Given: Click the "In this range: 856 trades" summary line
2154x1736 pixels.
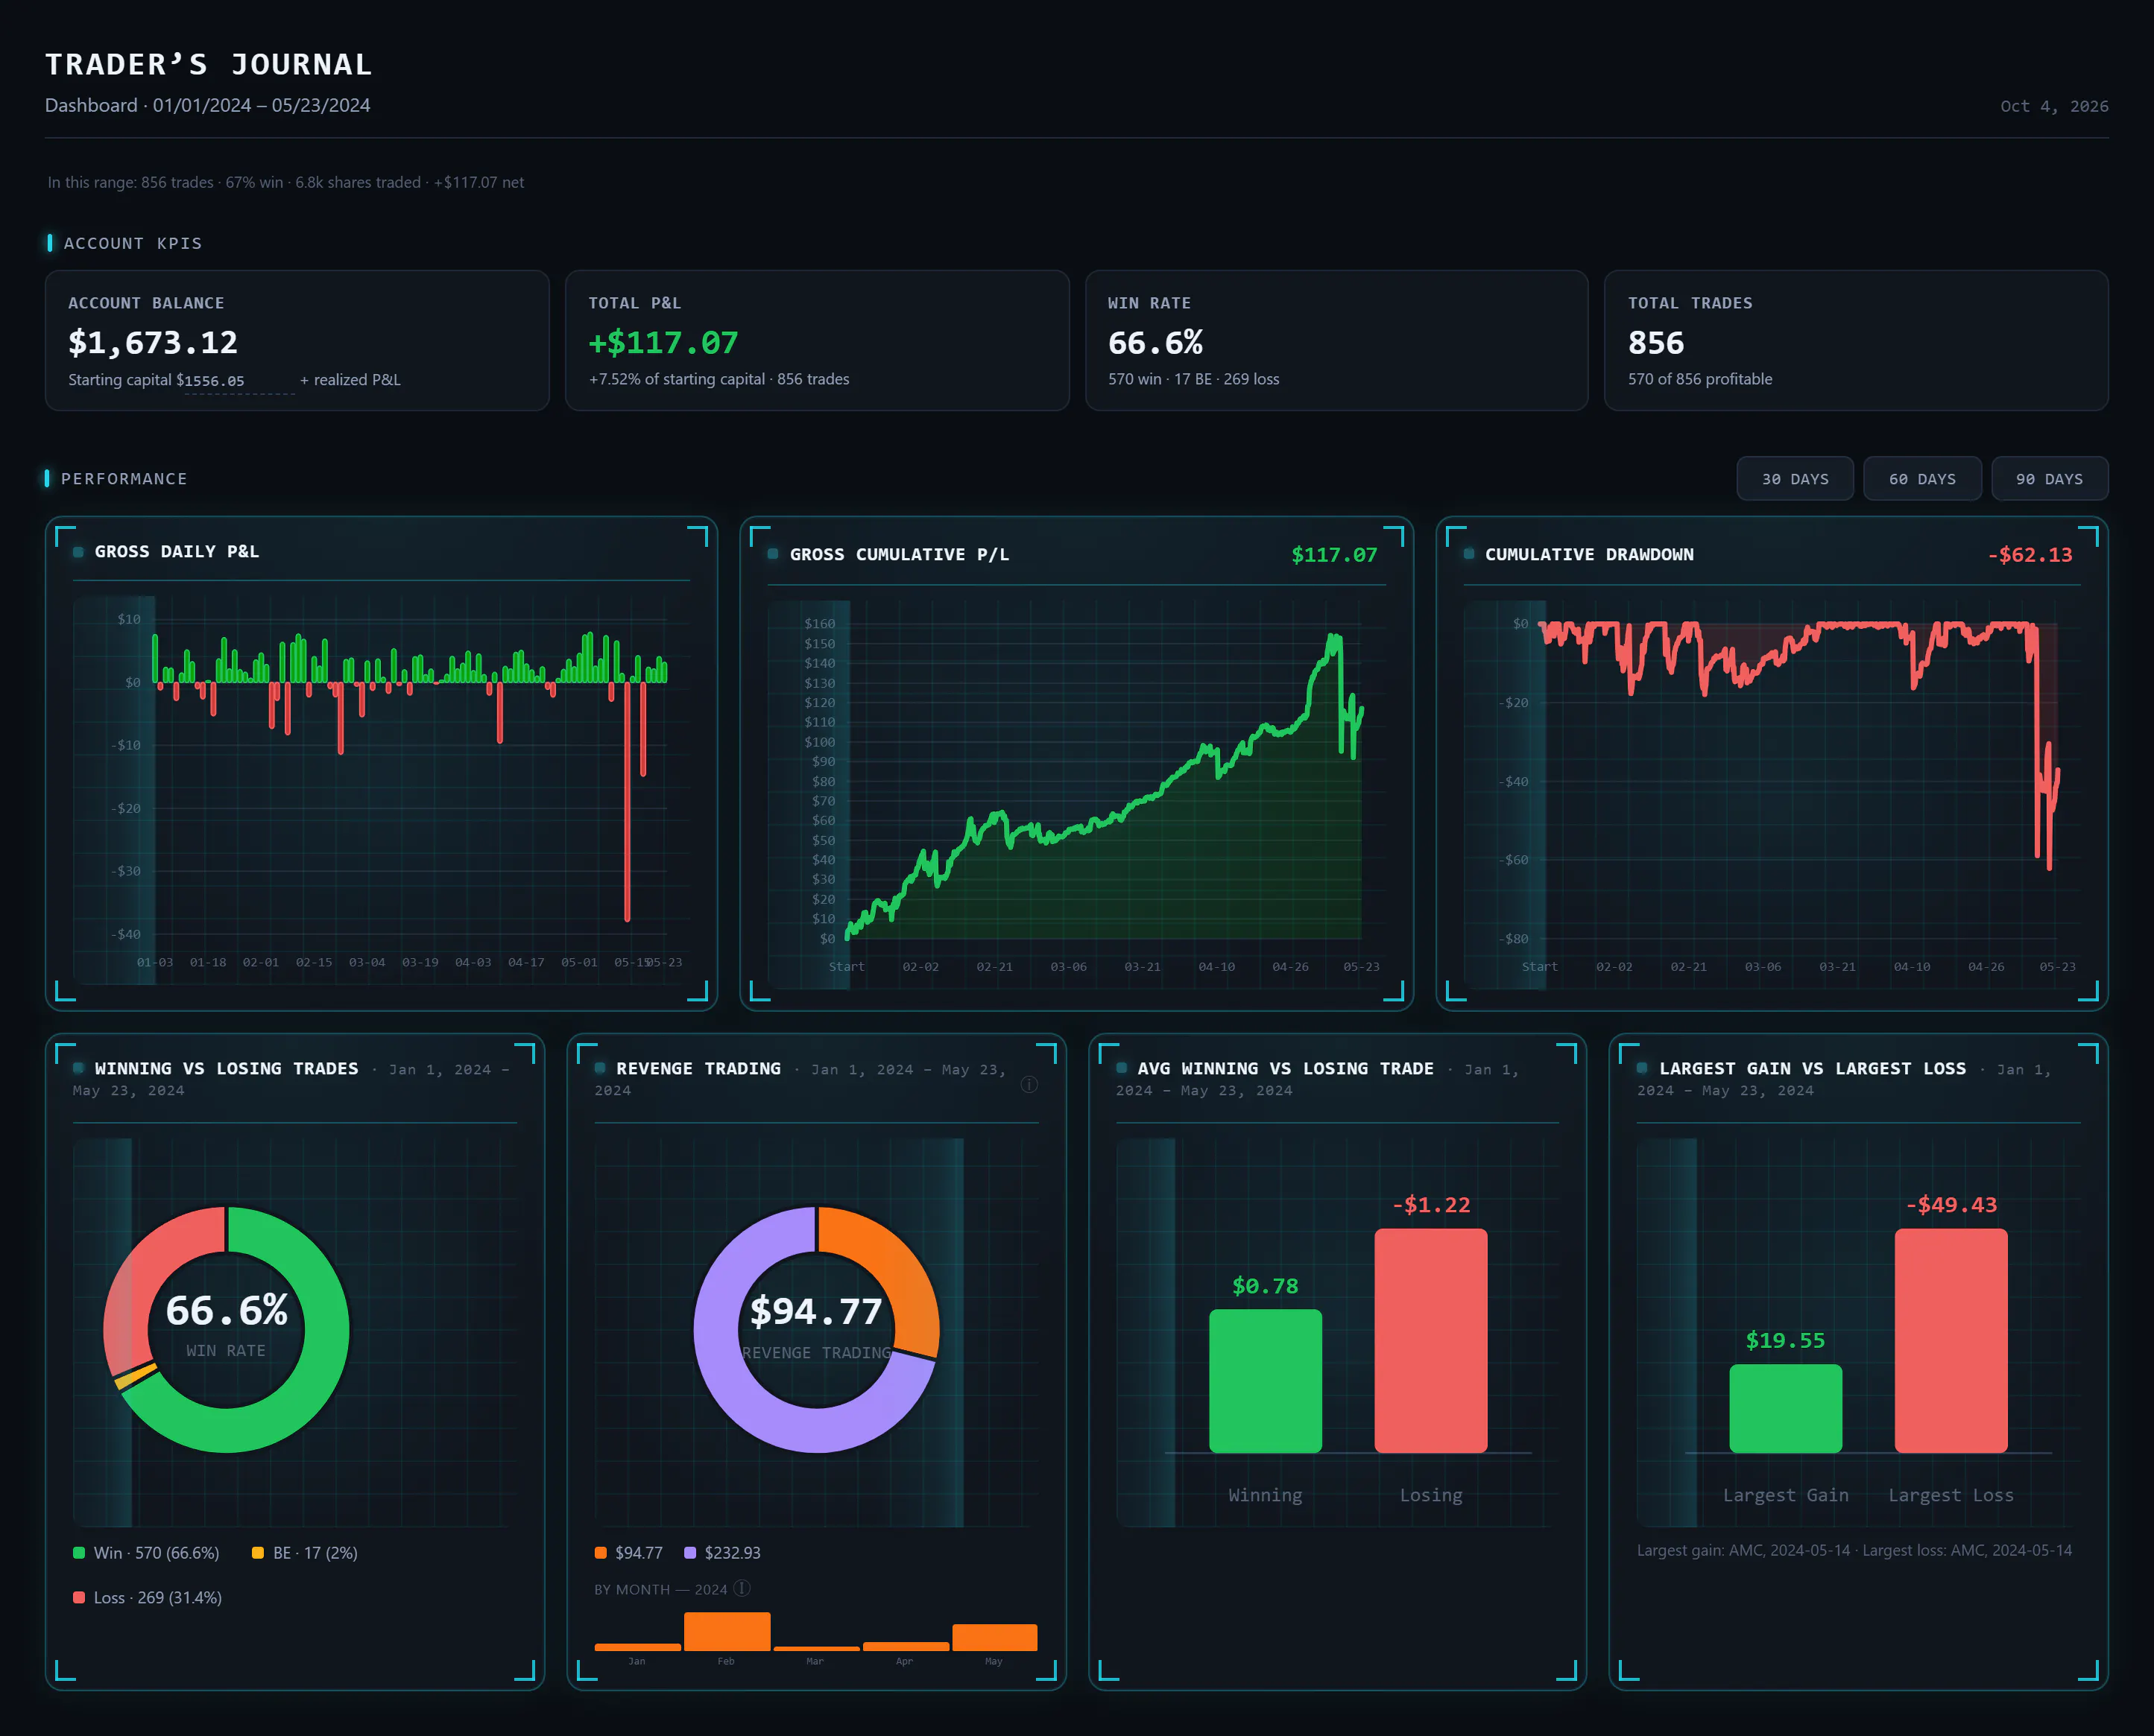Looking at the screenshot, I should click(285, 182).
